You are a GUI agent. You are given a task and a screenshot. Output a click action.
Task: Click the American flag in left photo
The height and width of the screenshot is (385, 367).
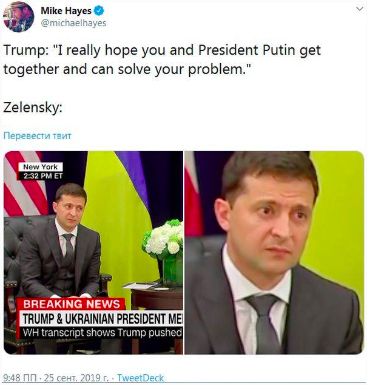[24, 183]
